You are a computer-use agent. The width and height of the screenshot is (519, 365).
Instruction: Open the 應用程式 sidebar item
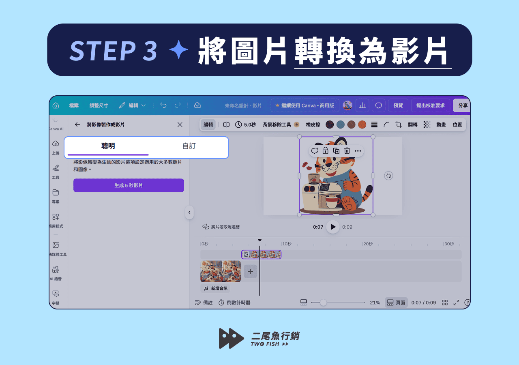pyautogui.click(x=56, y=221)
